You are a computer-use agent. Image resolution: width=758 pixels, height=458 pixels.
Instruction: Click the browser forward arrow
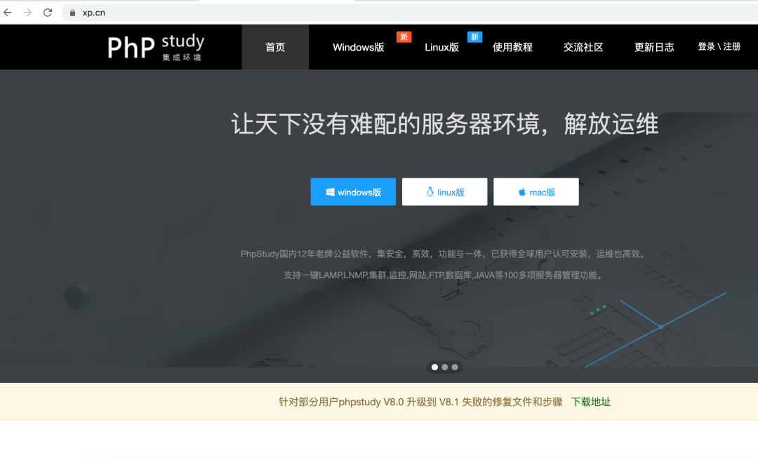click(27, 12)
